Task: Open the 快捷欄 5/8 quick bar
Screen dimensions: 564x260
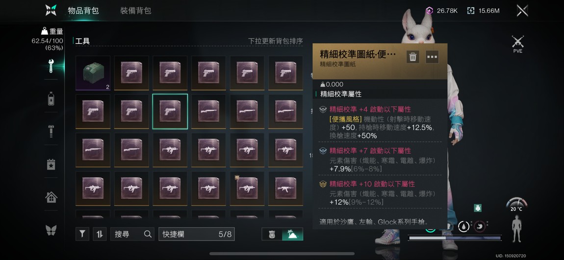Action: (196, 234)
